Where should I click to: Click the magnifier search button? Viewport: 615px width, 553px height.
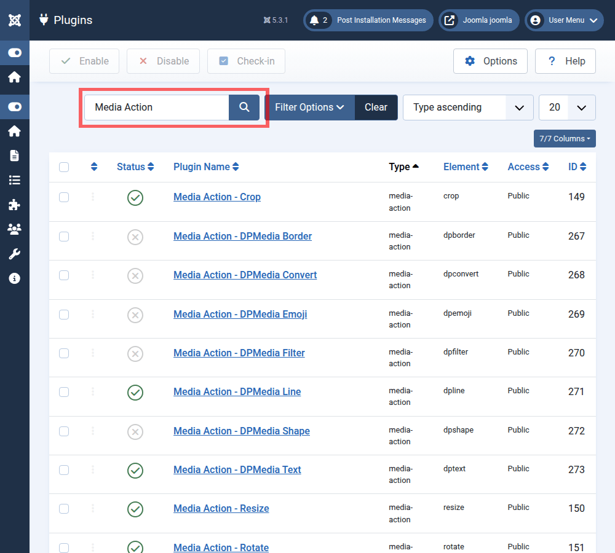(x=244, y=108)
